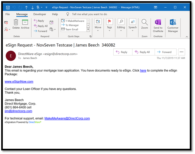Open the Junk dropdown icon
Image resolution: width=195 pixels, height=154 pixels.
pyautogui.click(x=7, y=29)
